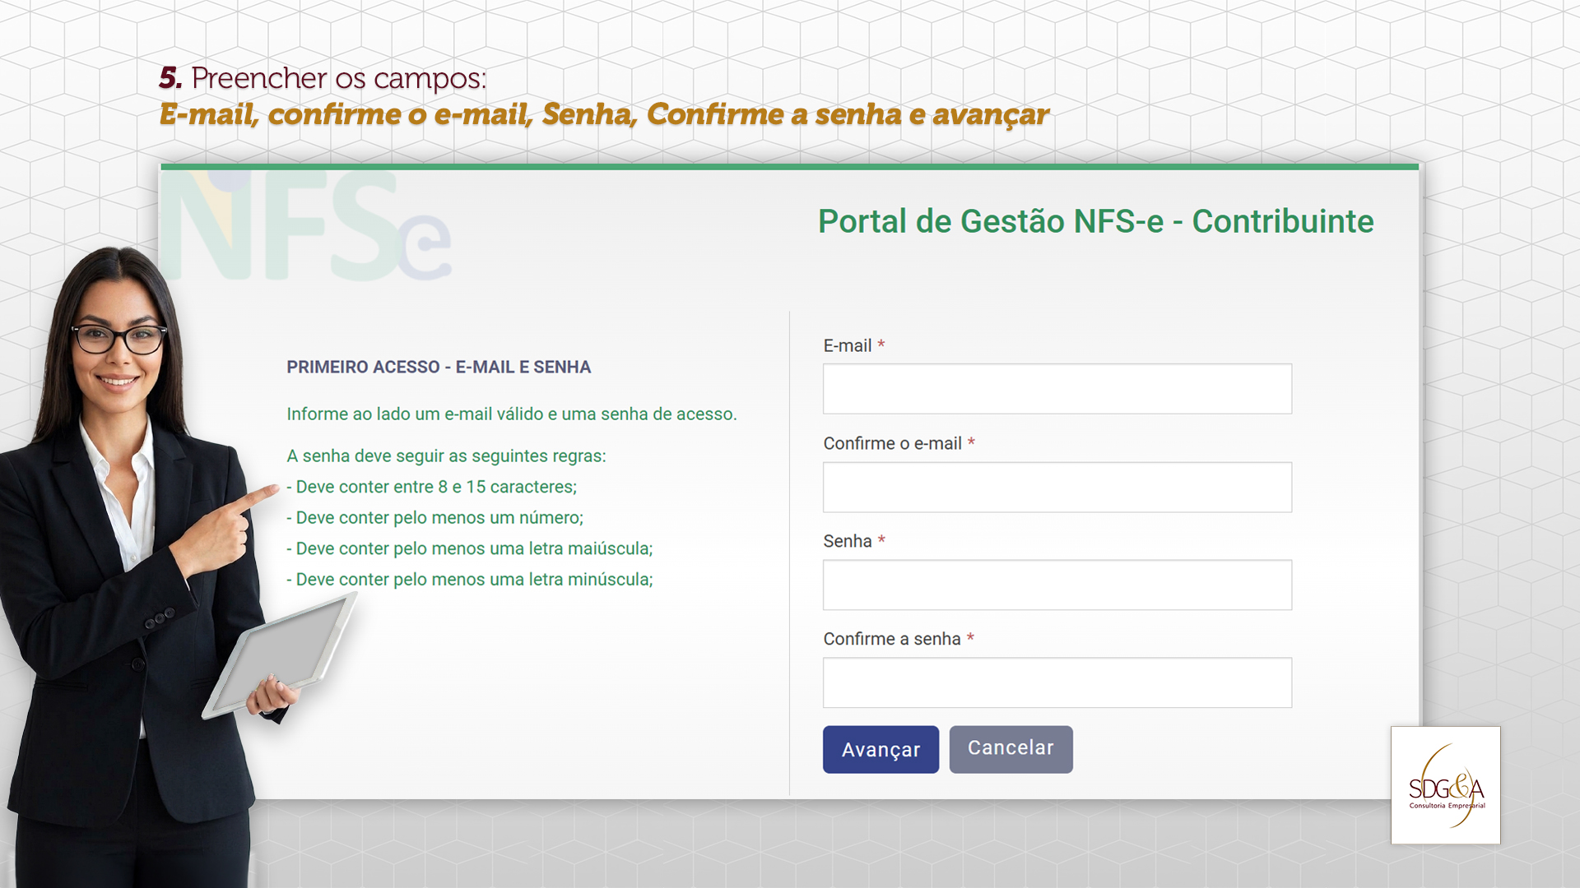The height and width of the screenshot is (888, 1580).
Task: Click the SDG&A Consultoria Empresarial logo
Action: tap(1446, 785)
